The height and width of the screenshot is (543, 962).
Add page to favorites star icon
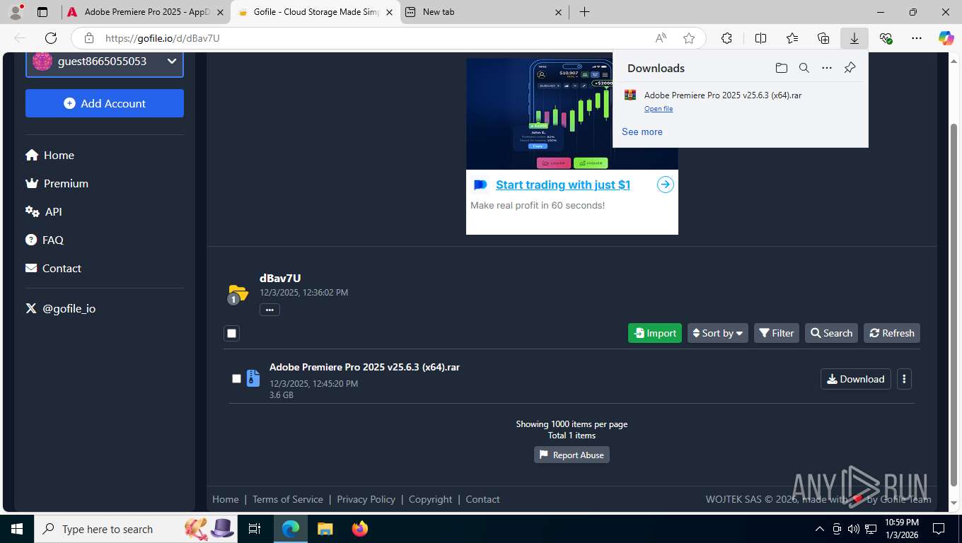(689, 38)
